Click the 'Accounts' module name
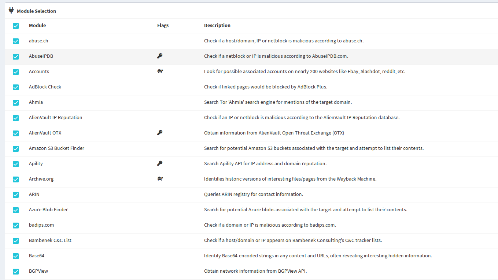The image size is (498, 280). pos(39,71)
